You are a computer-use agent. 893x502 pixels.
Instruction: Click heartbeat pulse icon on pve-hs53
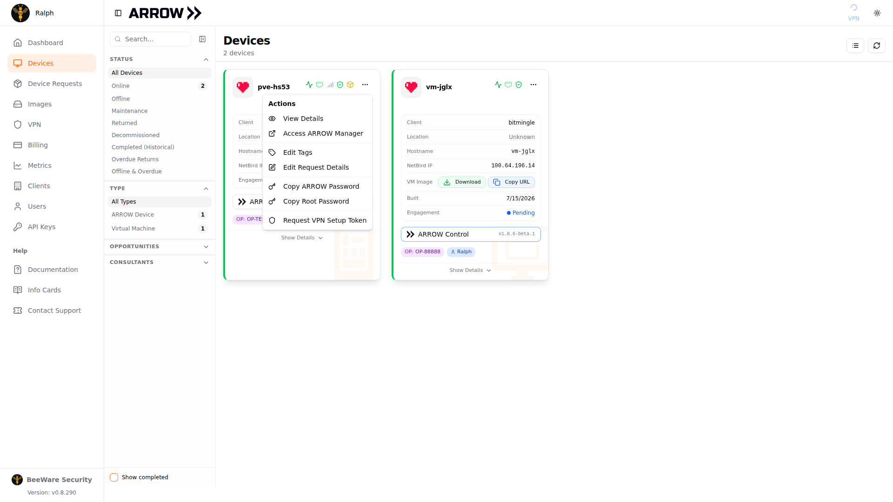click(x=309, y=85)
